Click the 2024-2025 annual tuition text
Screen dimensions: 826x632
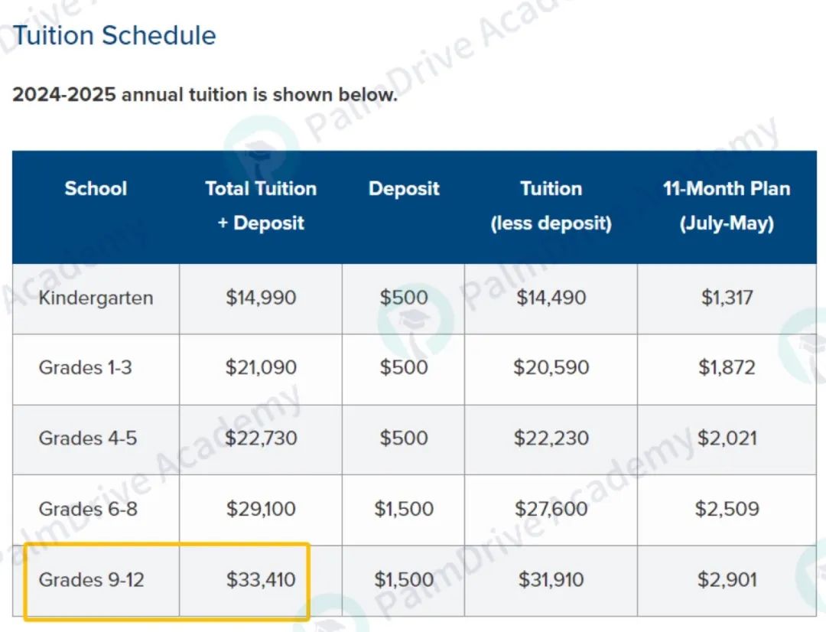click(x=204, y=95)
